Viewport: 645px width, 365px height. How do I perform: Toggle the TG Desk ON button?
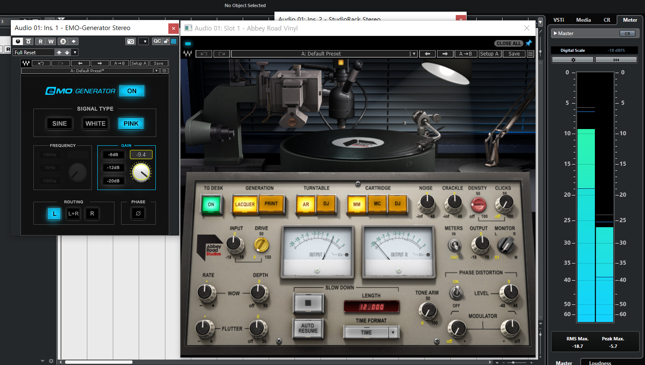[x=211, y=204]
